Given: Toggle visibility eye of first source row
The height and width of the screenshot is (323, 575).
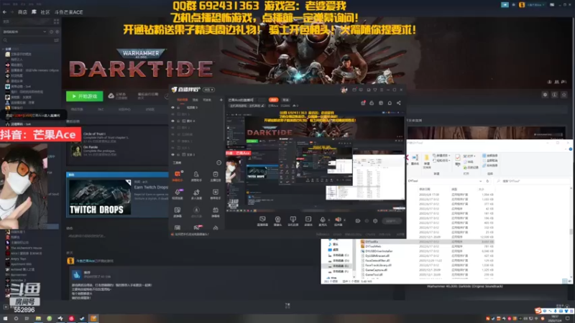Looking at the screenshot, I should (172, 108).
